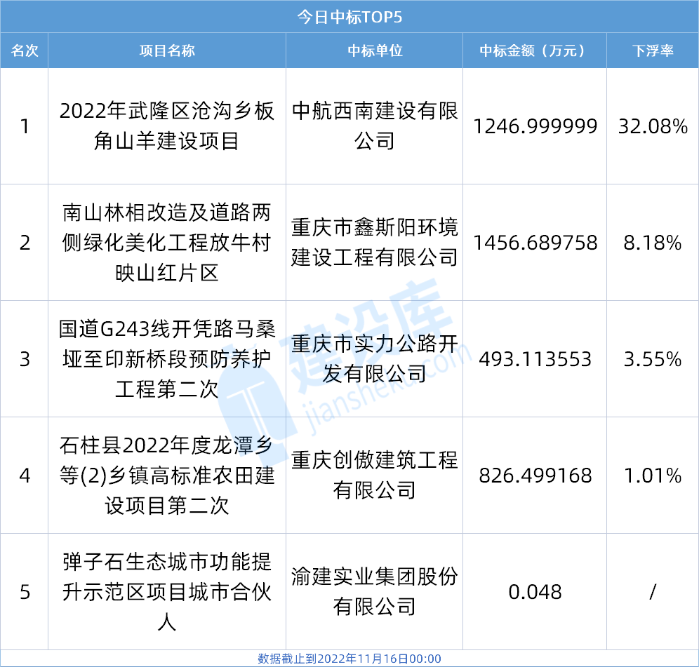
Task: Click 重庆市鑫斯阳环境建设工程有限公司 company name
Action: [374, 243]
